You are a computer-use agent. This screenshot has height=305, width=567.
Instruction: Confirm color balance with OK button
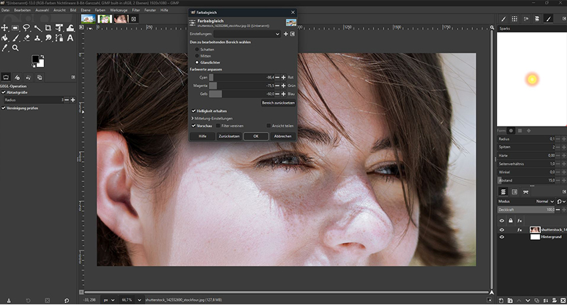[x=255, y=136]
